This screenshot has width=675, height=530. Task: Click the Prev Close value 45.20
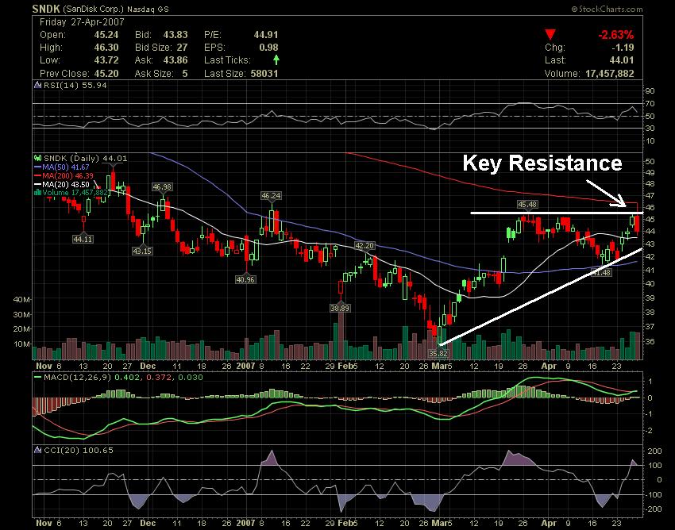pos(106,74)
